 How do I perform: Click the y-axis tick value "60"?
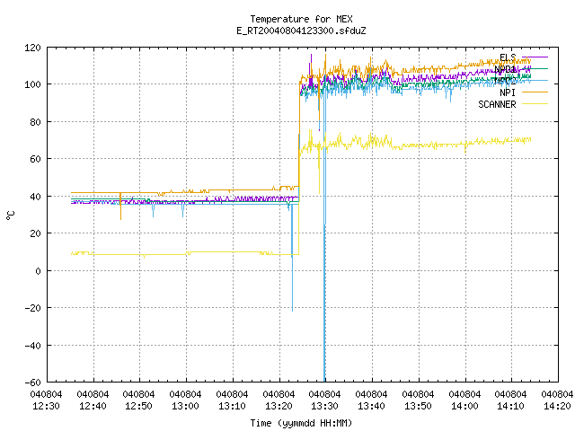coord(35,159)
